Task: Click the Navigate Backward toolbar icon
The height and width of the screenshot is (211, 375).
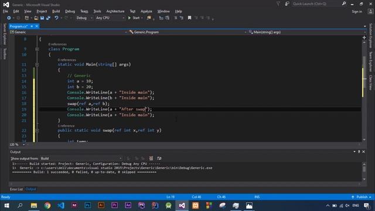Action: point(9,18)
